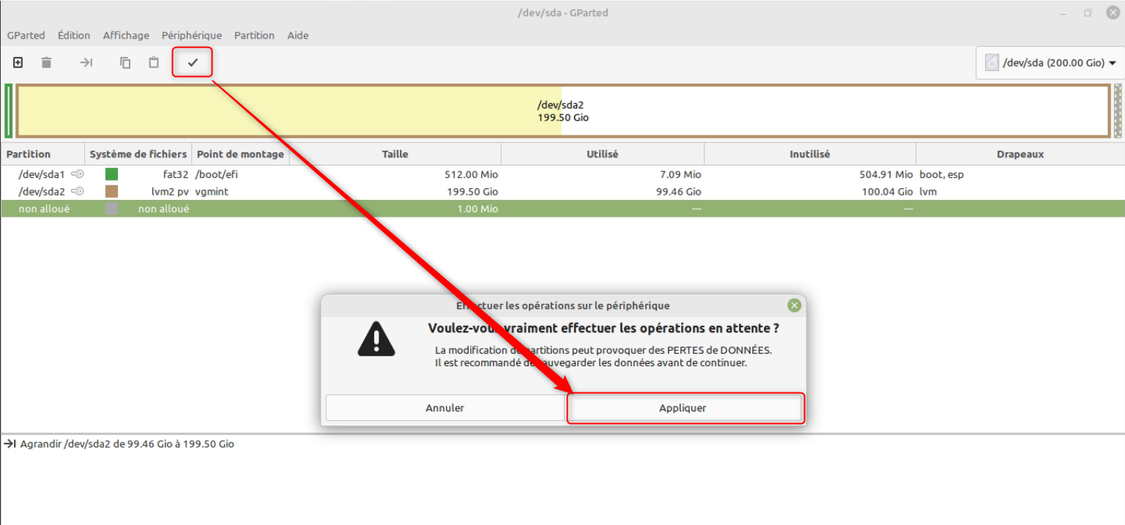Click the green fat32 color swatch
This screenshot has height=525, width=1125.
(x=111, y=174)
